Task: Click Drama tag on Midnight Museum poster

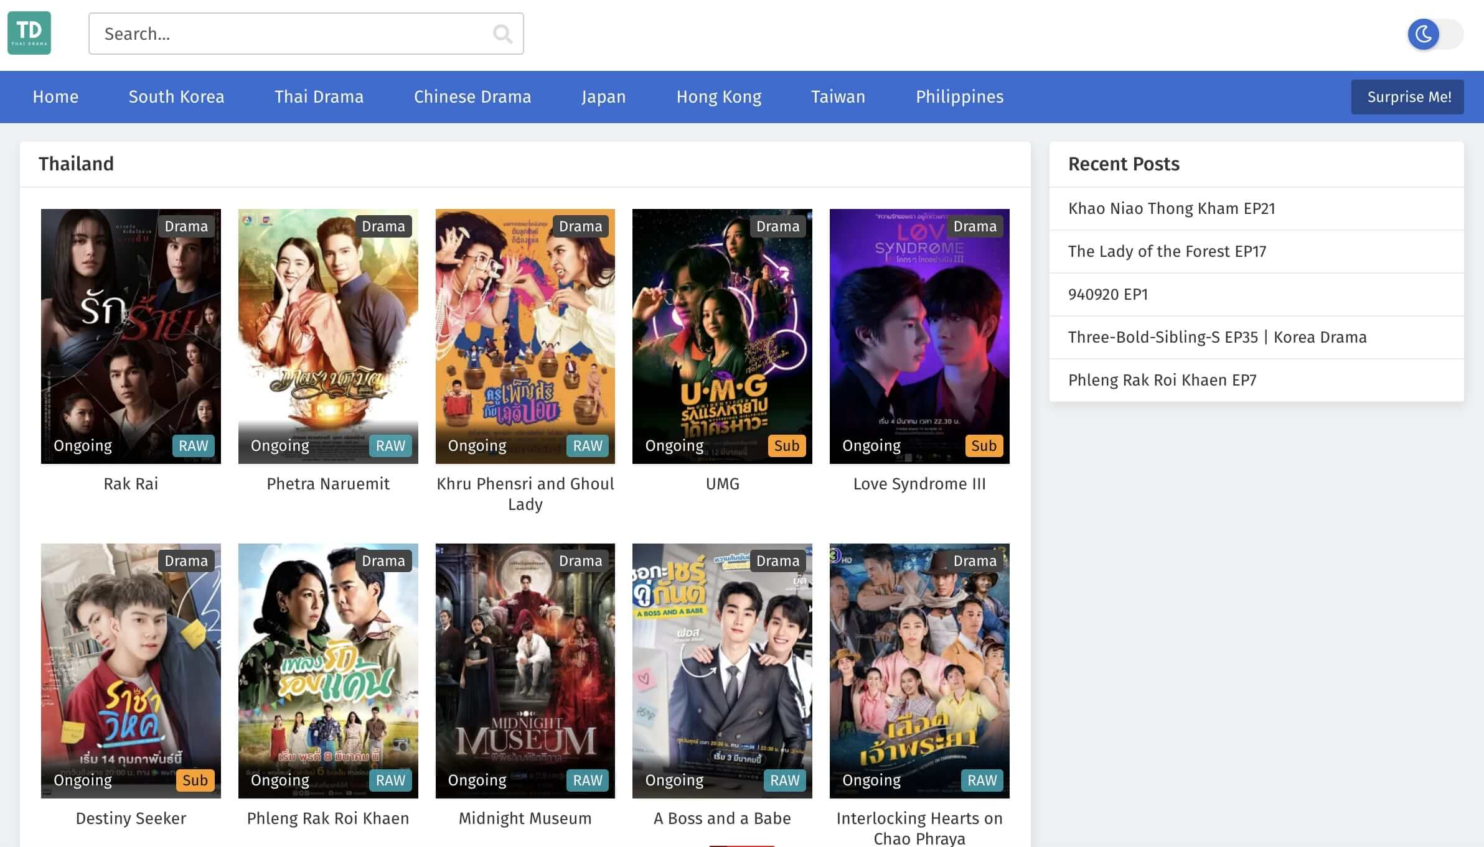Action: (x=580, y=561)
